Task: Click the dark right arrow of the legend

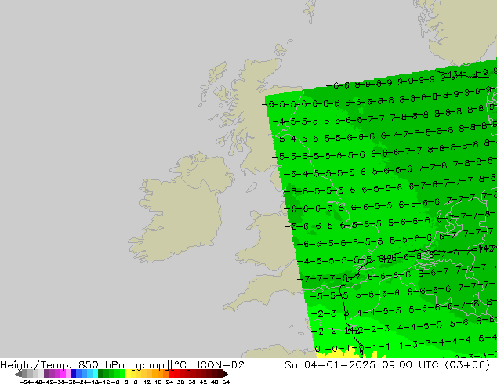Action: (226, 374)
